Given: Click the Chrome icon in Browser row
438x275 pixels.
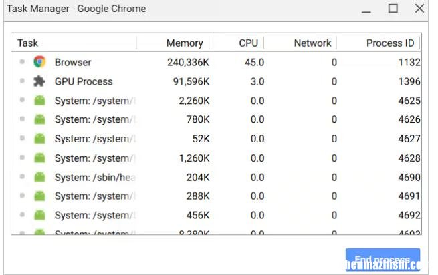Looking at the screenshot, I should point(39,62).
